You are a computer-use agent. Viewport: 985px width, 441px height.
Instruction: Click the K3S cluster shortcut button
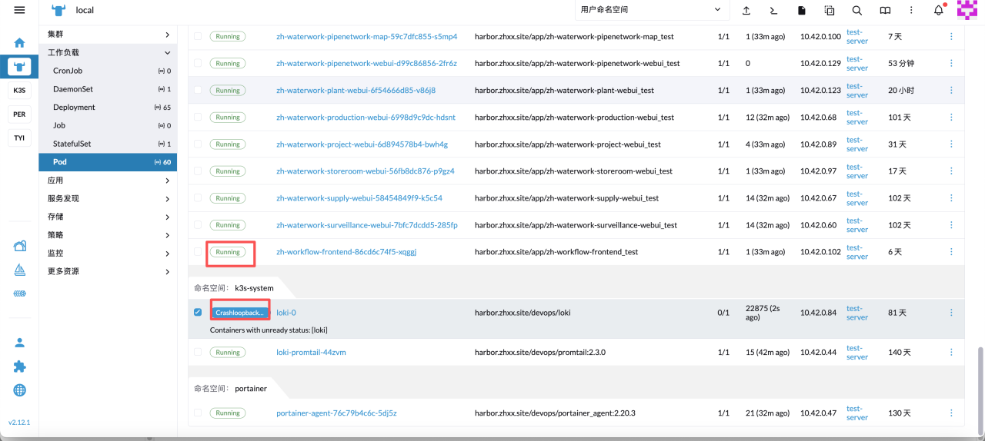(x=19, y=91)
